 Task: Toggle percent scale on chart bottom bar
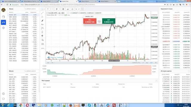pos(143,63)
